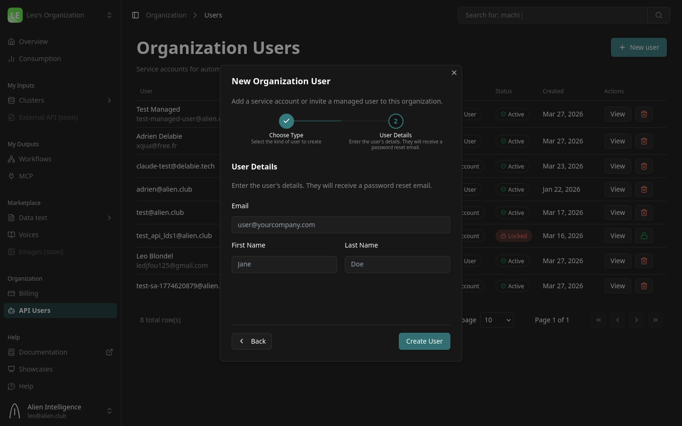Image resolution: width=682 pixels, height=426 pixels.
Task: Open external Documentation link
Action: click(x=43, y=352)
